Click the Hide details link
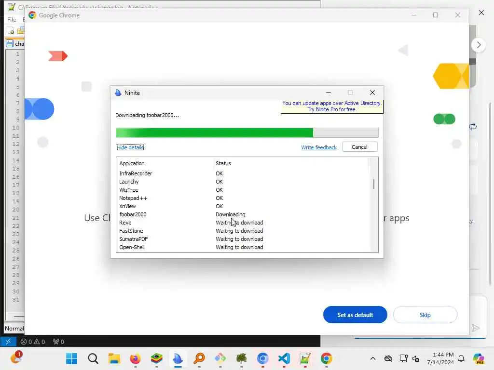The width and height of the screenshot is (494, 370). click(130, 147)
